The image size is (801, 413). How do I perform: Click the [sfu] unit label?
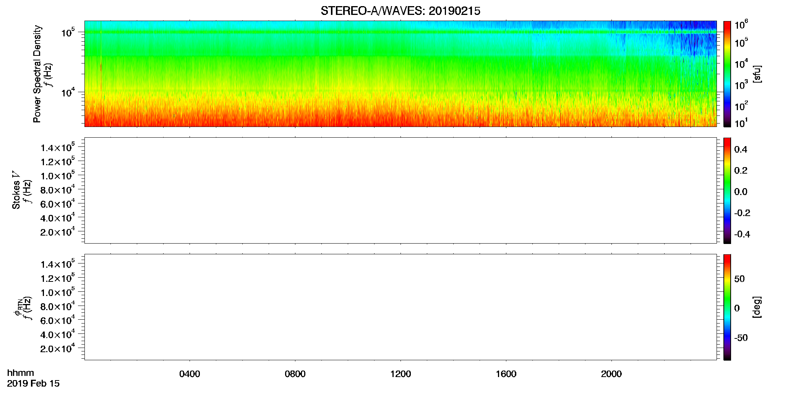coord(757,74)
